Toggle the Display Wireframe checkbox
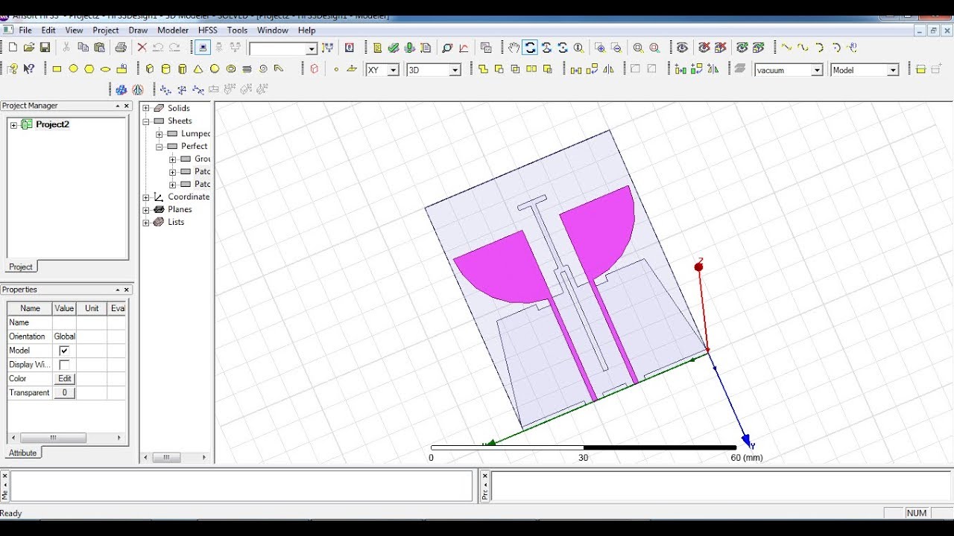954x536 pixels. point(64,365)
